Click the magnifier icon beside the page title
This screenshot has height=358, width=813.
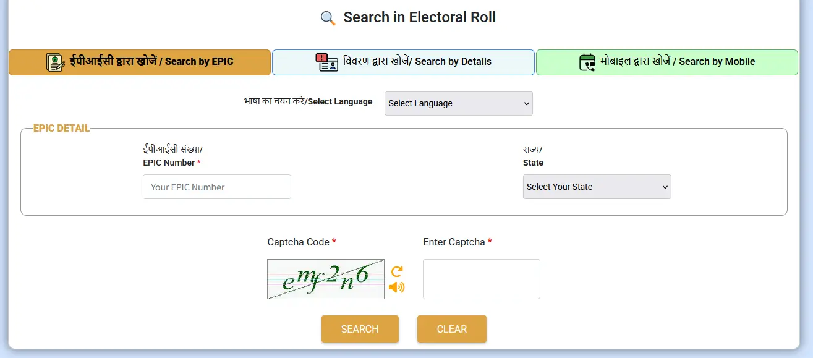(327, 18)
